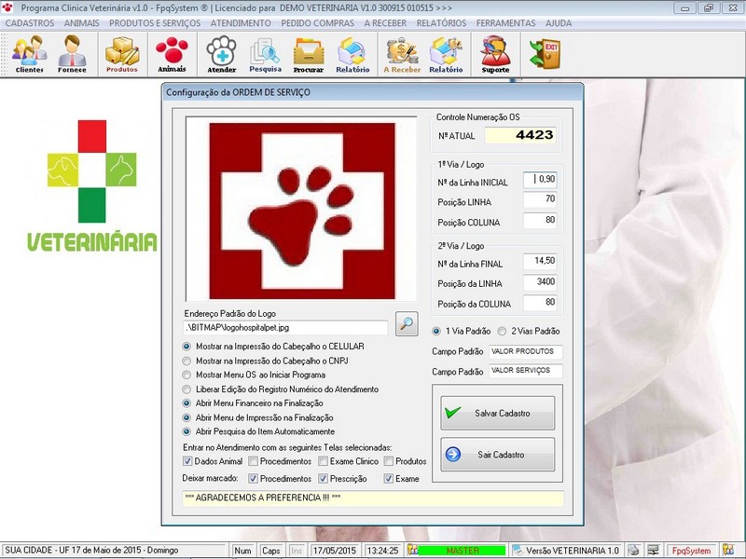The width and height of the screenshot is (746, 559).
Task: Open the Clientes toolbar icon
Action: pyautogui.click(x=30, y=54)
